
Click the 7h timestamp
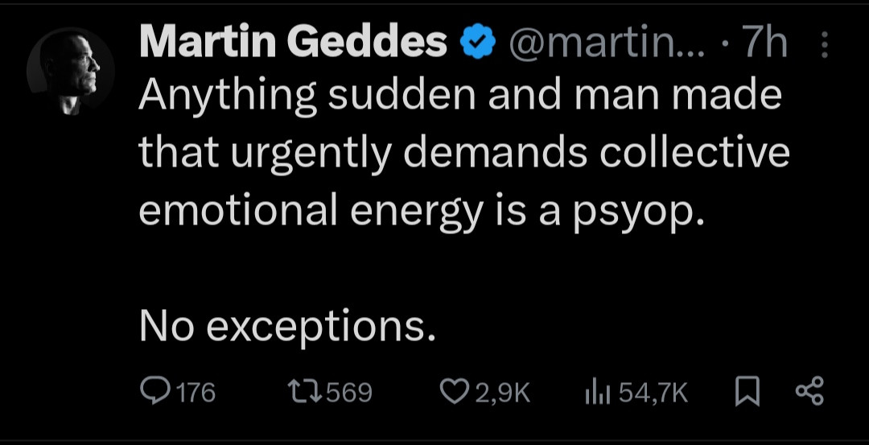click(x=765, y=43)
